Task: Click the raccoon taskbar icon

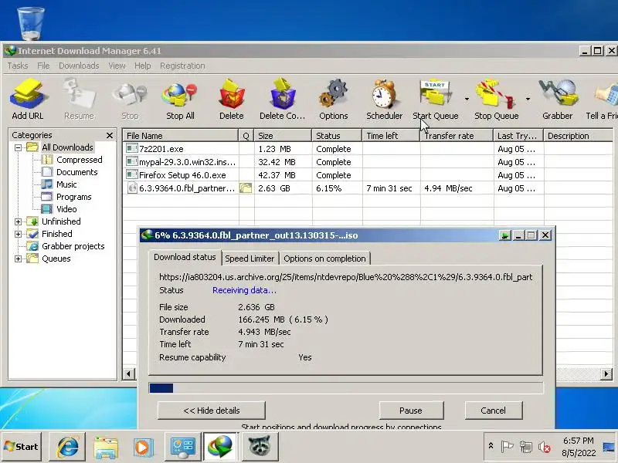Action: pos(260,447)
